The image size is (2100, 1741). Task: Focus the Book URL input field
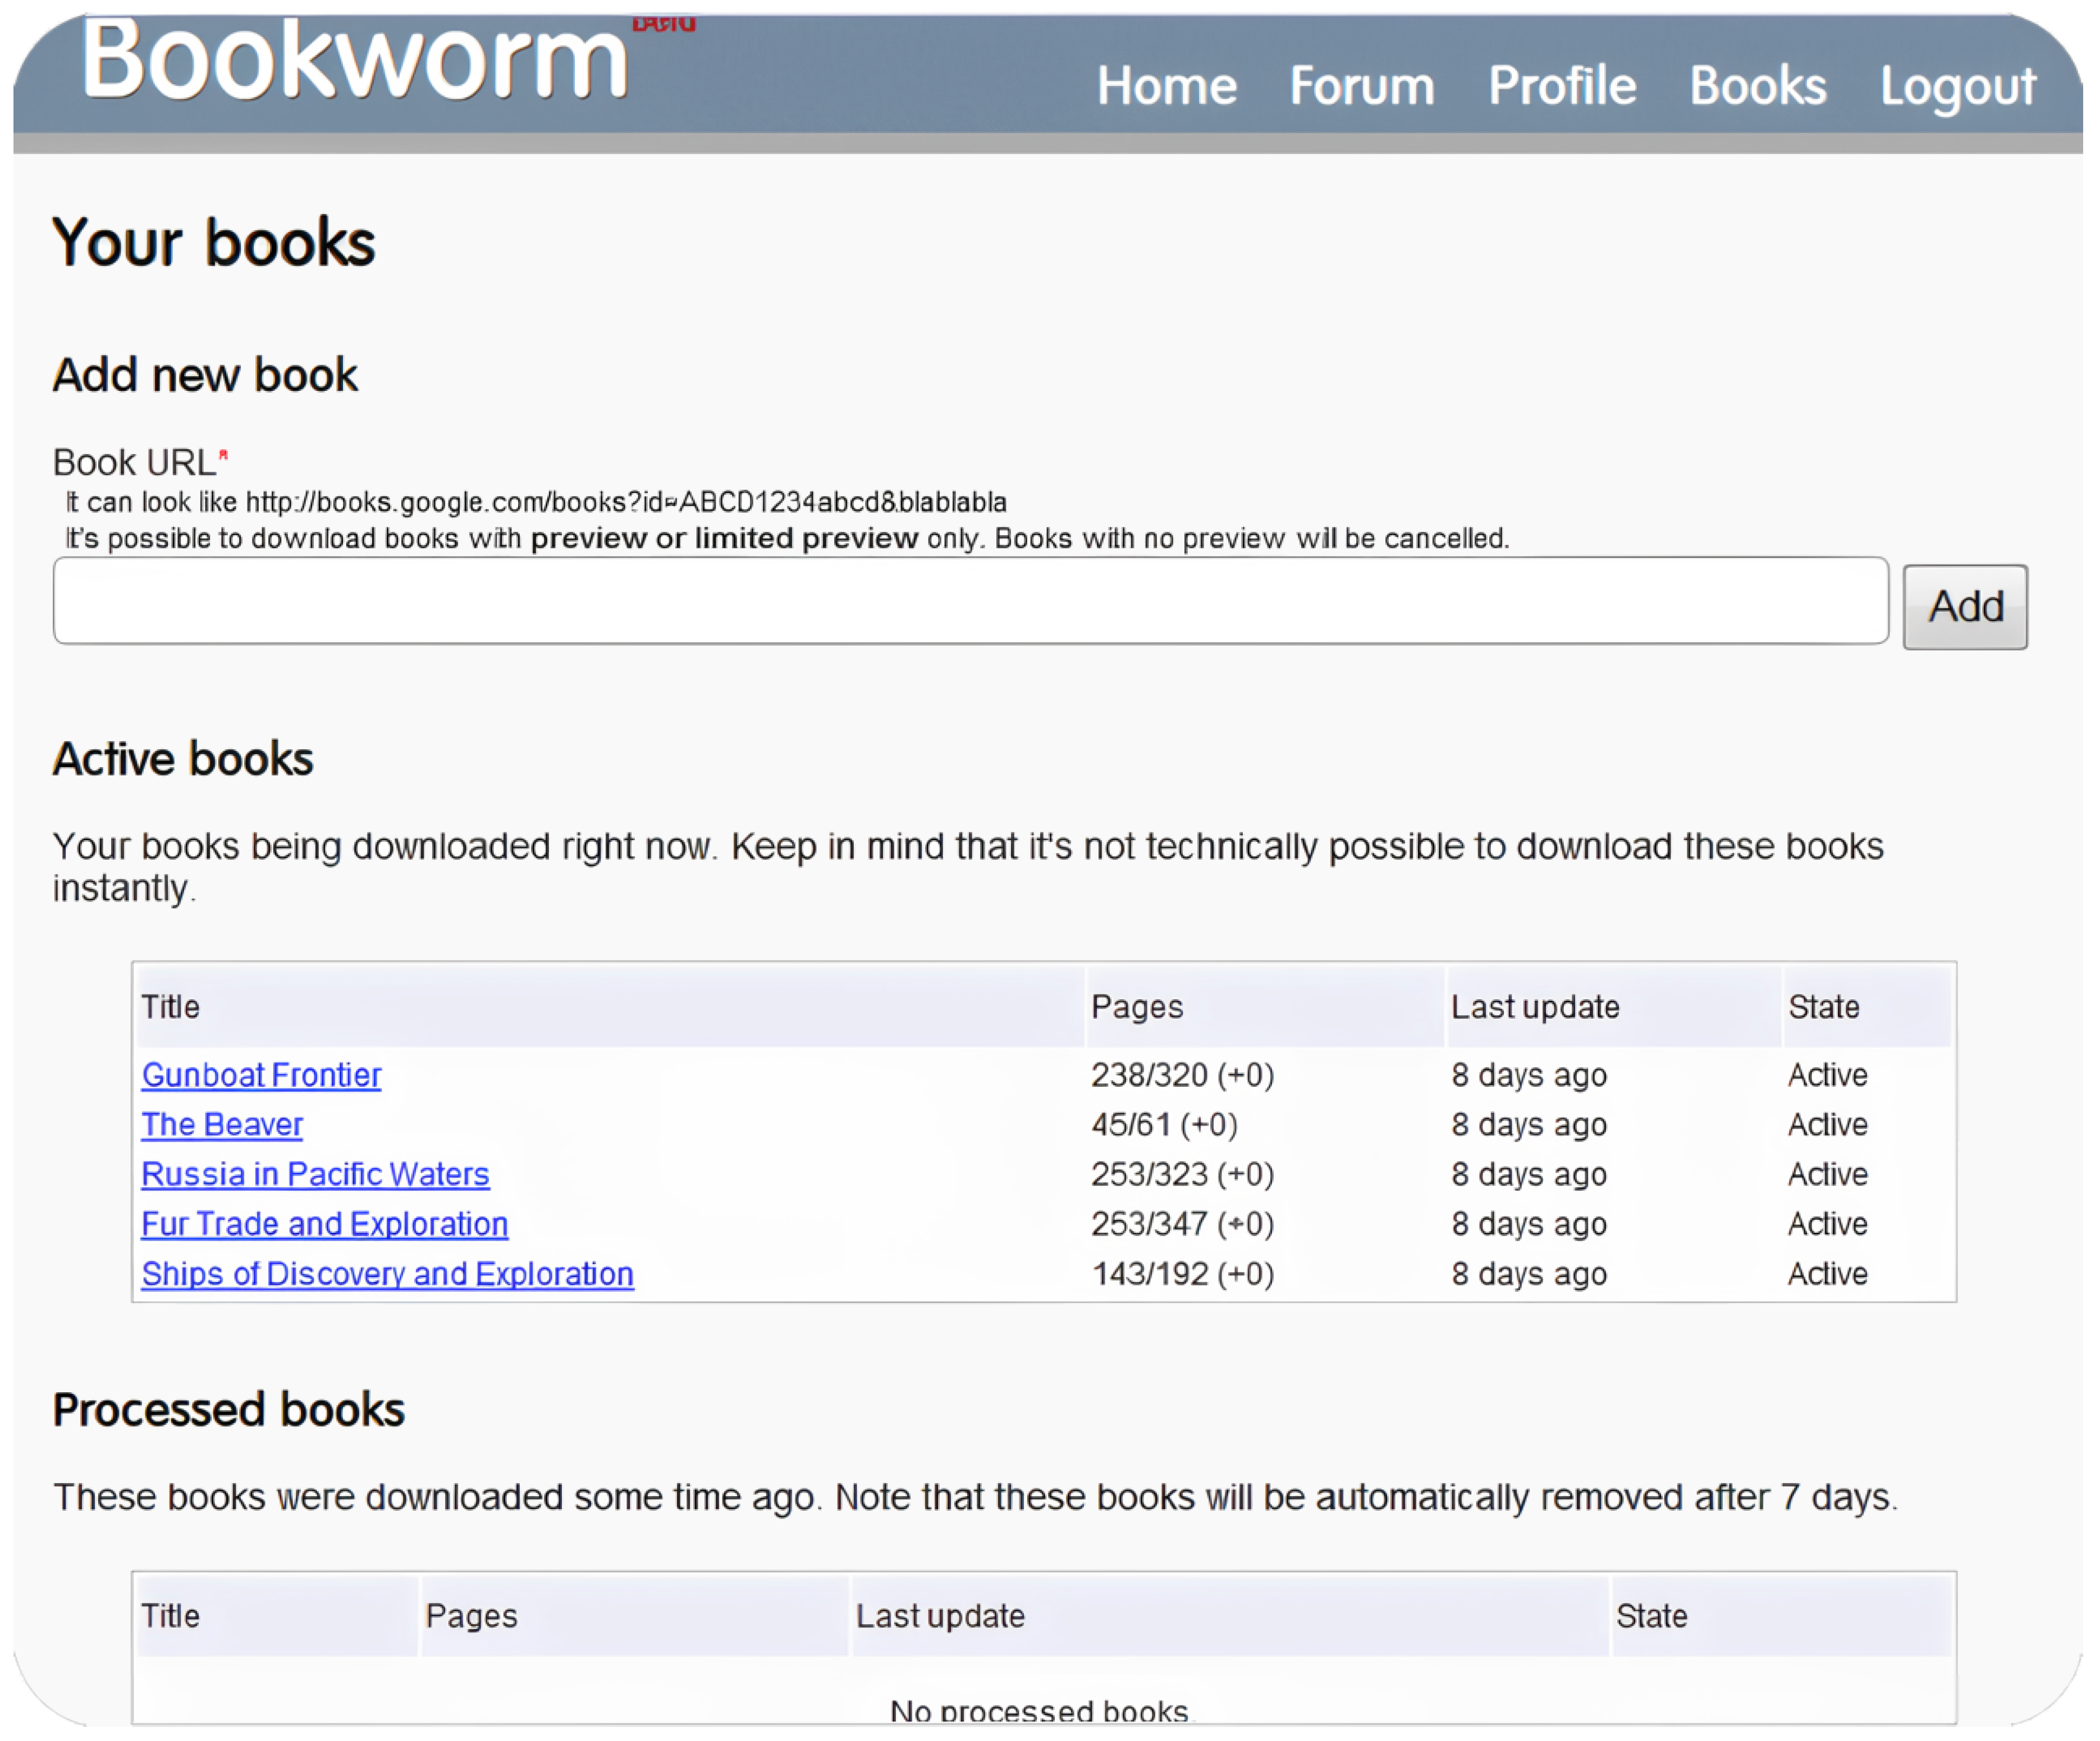pos(970,601)
